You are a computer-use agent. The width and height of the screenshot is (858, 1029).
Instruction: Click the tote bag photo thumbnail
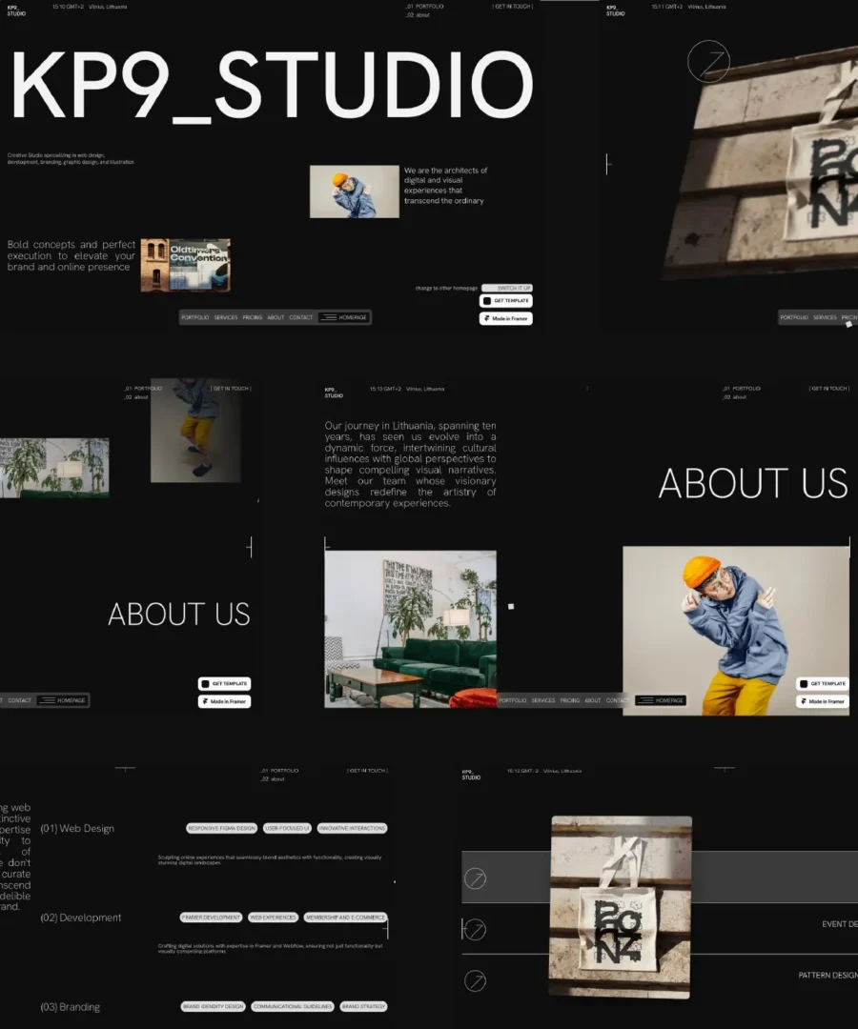[620, 905]
